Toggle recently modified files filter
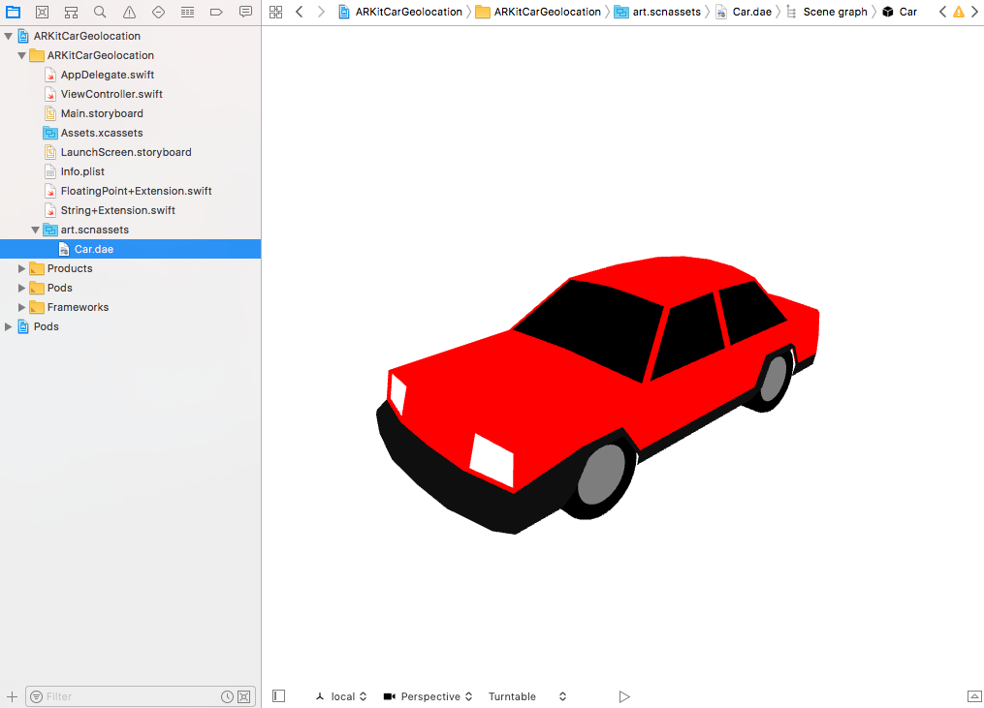Image resolution: width=984 pixels, height=708 pixels. click(227, 696)
